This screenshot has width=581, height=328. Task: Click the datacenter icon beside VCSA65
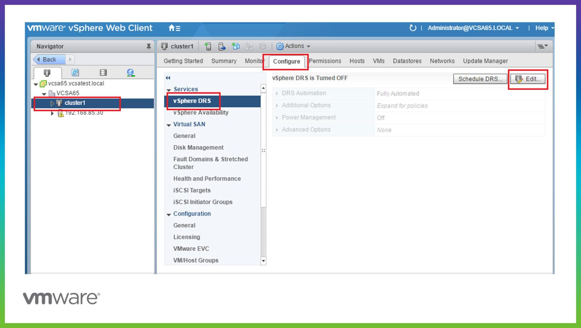(52, 93)
